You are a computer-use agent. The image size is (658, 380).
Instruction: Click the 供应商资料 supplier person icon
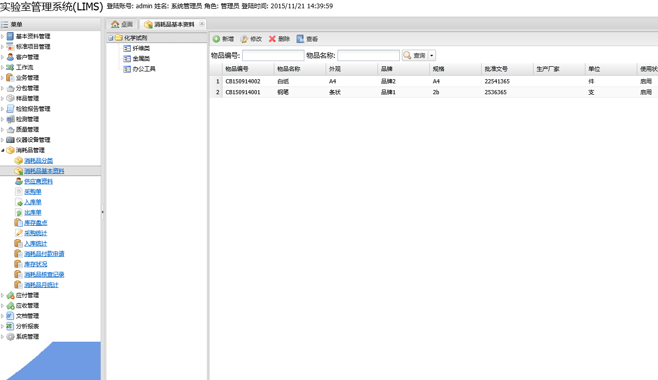[19, 181]
